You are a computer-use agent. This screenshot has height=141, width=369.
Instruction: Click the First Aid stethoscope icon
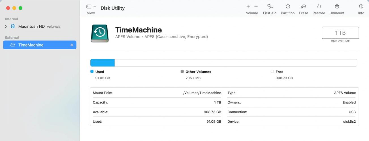[x=270, y=6]
